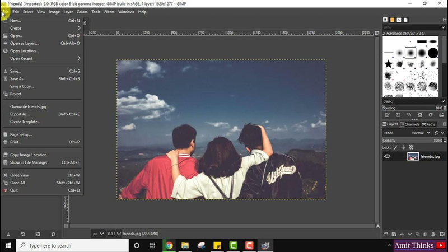The width and height of the screenshot is (448, 252).
Task: Delete tool preset icon in tool options
Action: 38,234
